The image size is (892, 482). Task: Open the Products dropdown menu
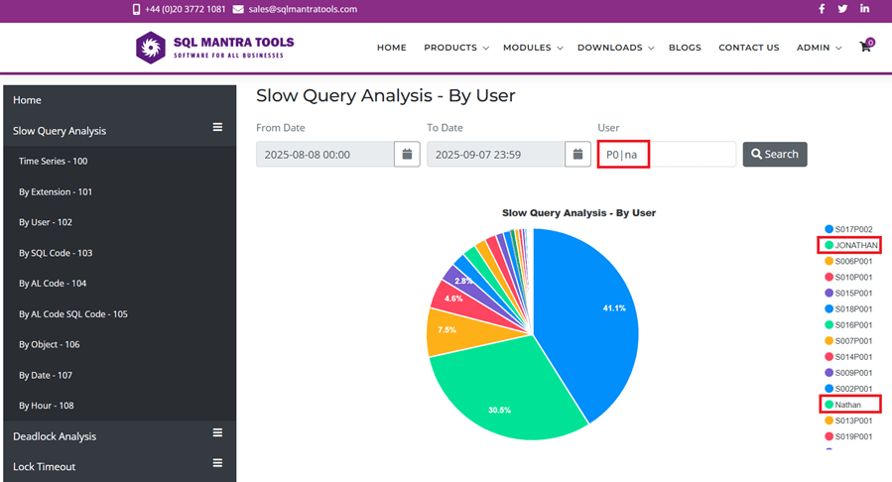point(456,48)
